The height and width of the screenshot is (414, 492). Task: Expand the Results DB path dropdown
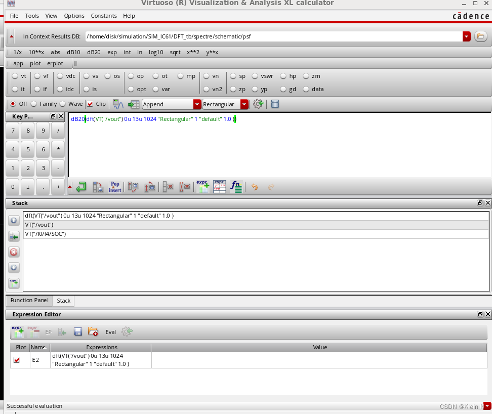pos(467,36)
